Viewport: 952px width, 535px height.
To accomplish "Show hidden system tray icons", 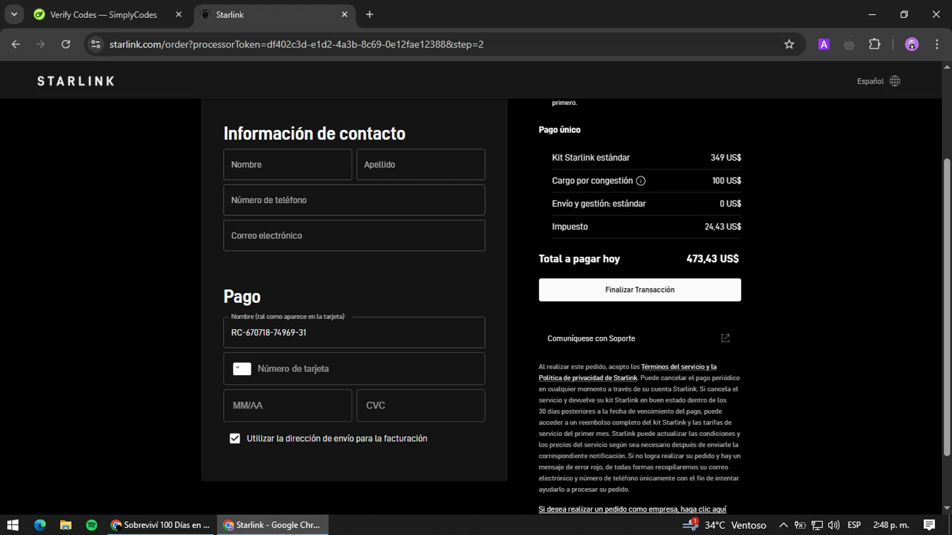I will [783, 525].
